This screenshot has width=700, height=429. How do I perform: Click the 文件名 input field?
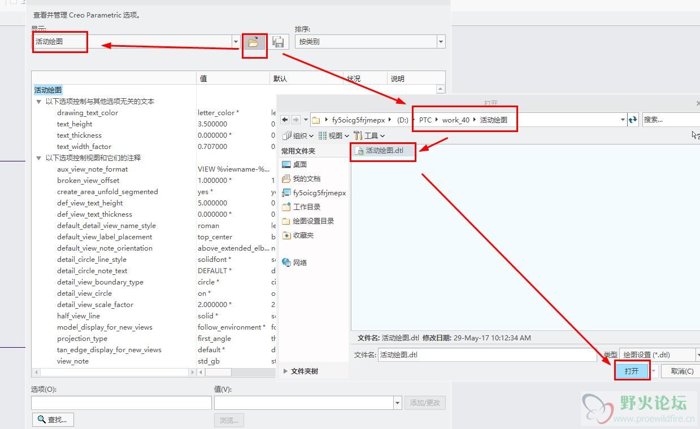[487, 355]
